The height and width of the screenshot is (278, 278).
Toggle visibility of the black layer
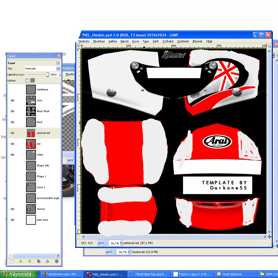[12, 122]
